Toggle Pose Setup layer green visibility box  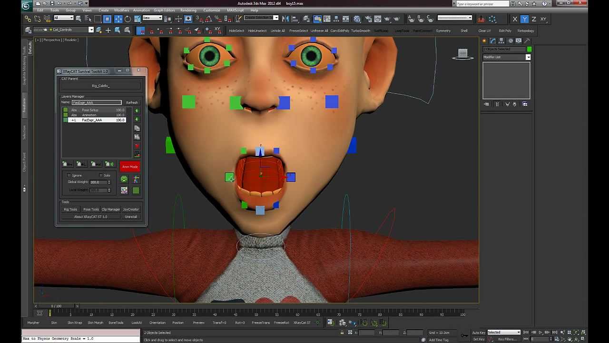tap(65, 111)
